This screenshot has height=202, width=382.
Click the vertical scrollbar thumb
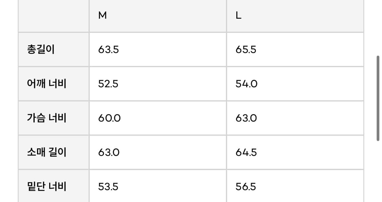[378, 98]
